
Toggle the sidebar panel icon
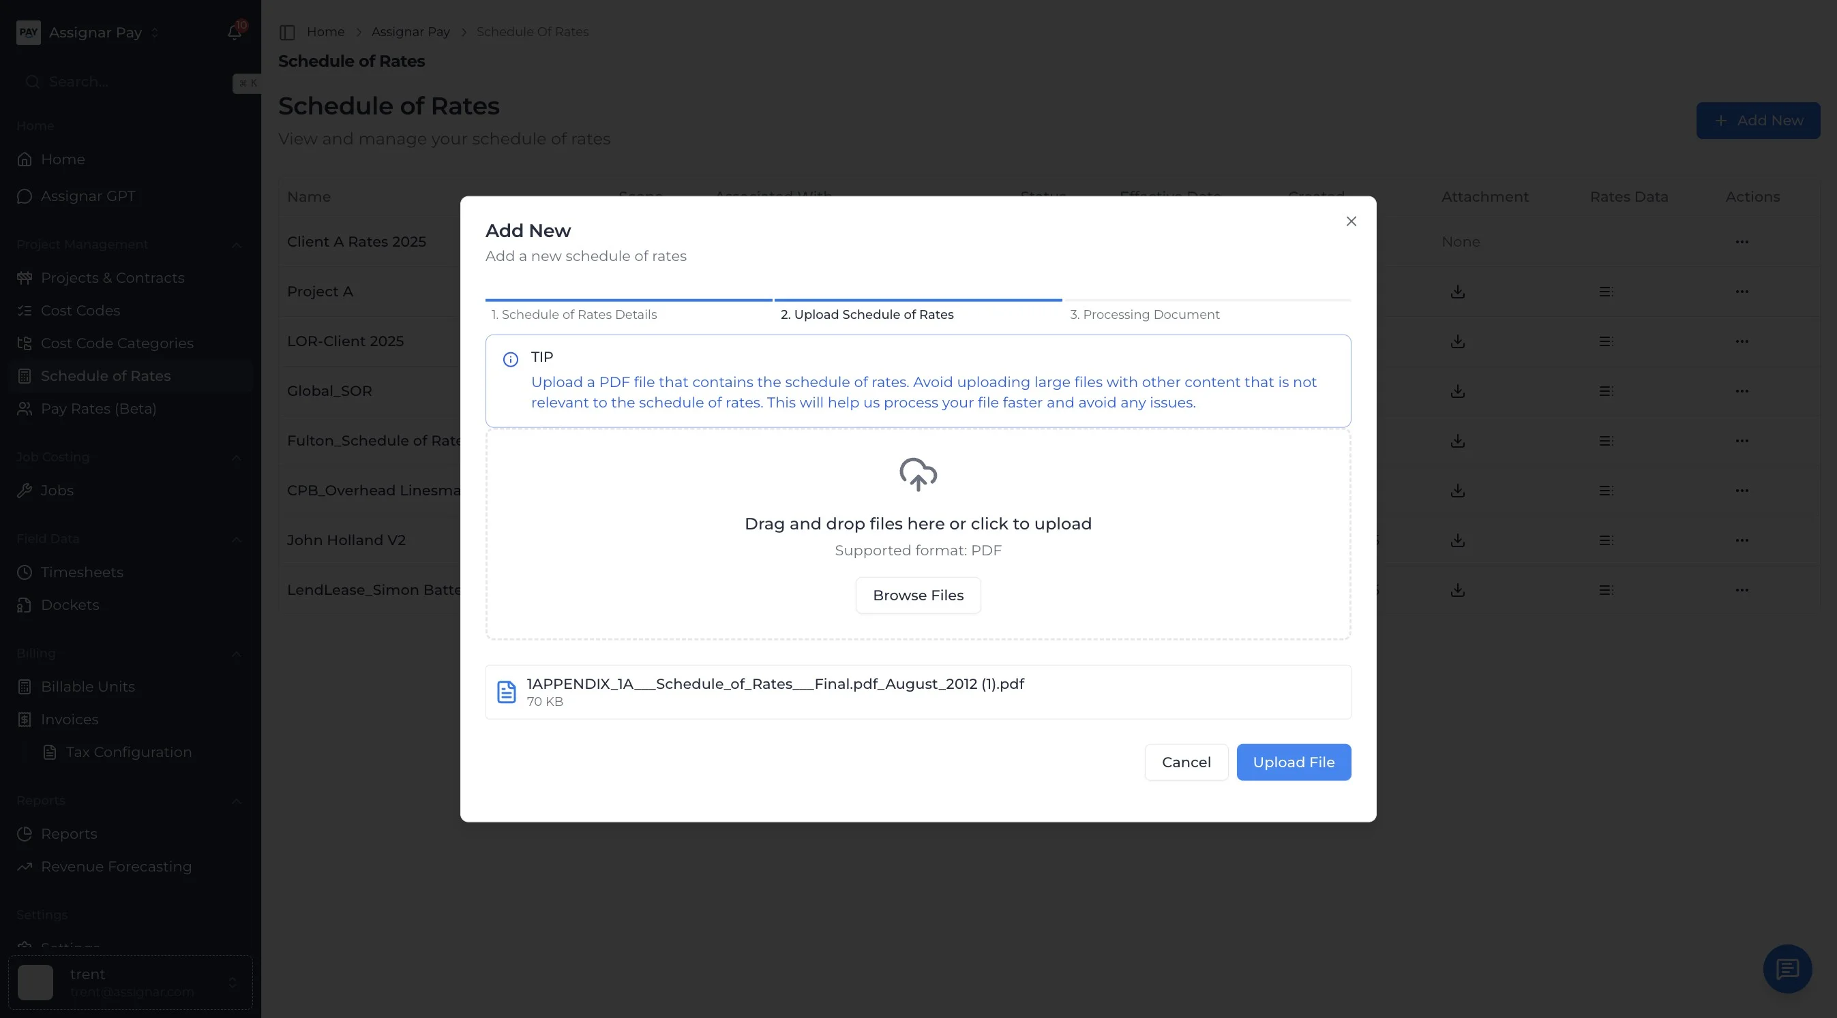pyautogui.click(x=287, y=32)
